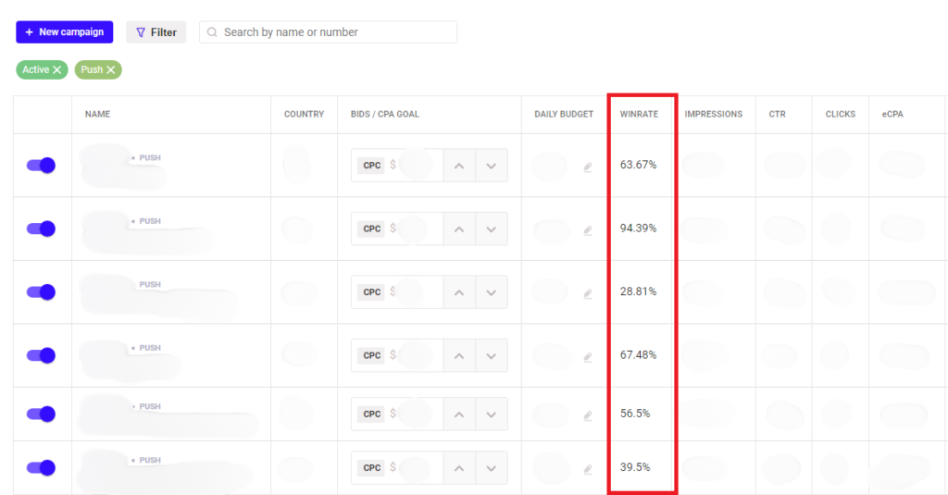Sort by the WINRATE column header
948x495 pixels.
640,115
